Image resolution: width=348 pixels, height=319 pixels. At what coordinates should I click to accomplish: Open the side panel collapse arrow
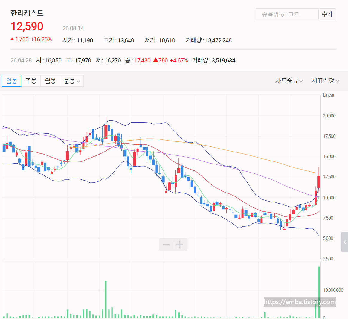(x=345, y=242)
